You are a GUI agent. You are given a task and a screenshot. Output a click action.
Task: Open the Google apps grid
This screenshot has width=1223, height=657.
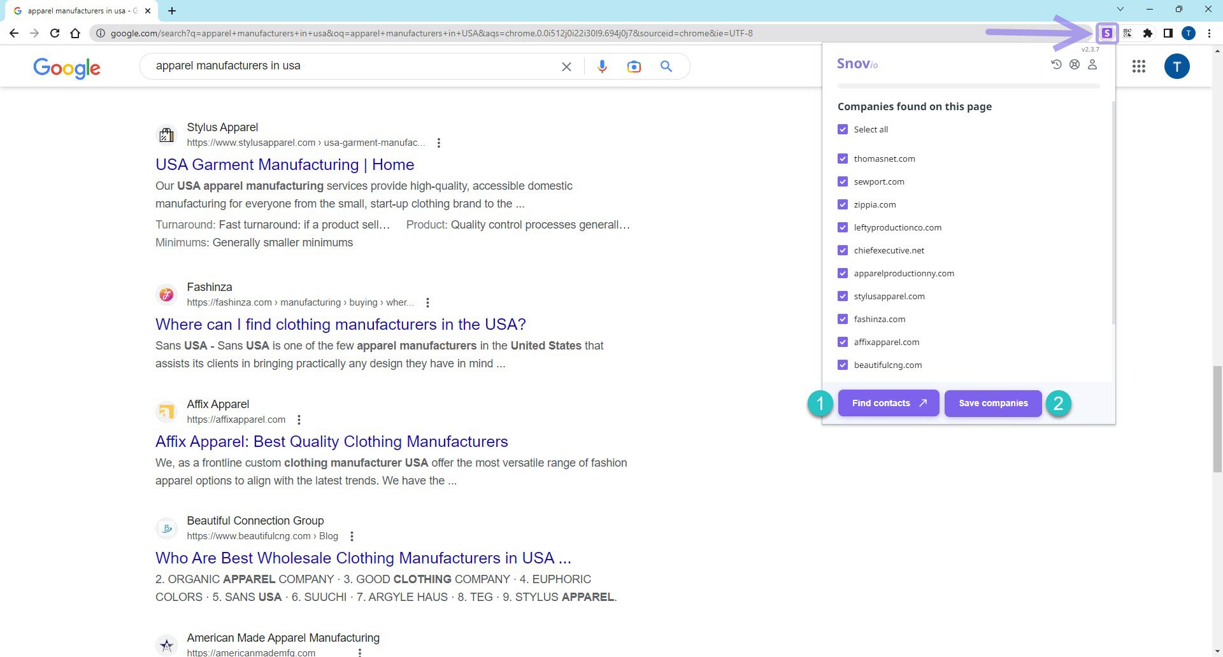pyautogui.click(x=1138, y=66)
